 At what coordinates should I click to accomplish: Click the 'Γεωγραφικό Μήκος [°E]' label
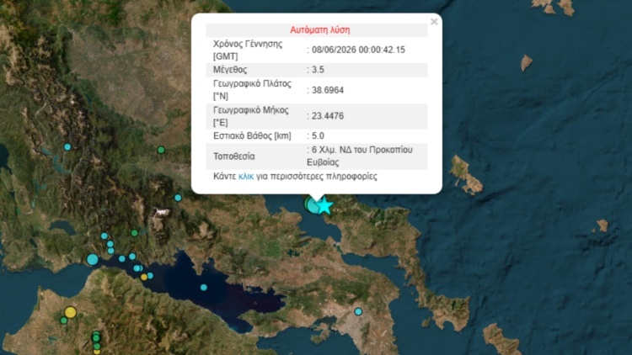[251, 116]
